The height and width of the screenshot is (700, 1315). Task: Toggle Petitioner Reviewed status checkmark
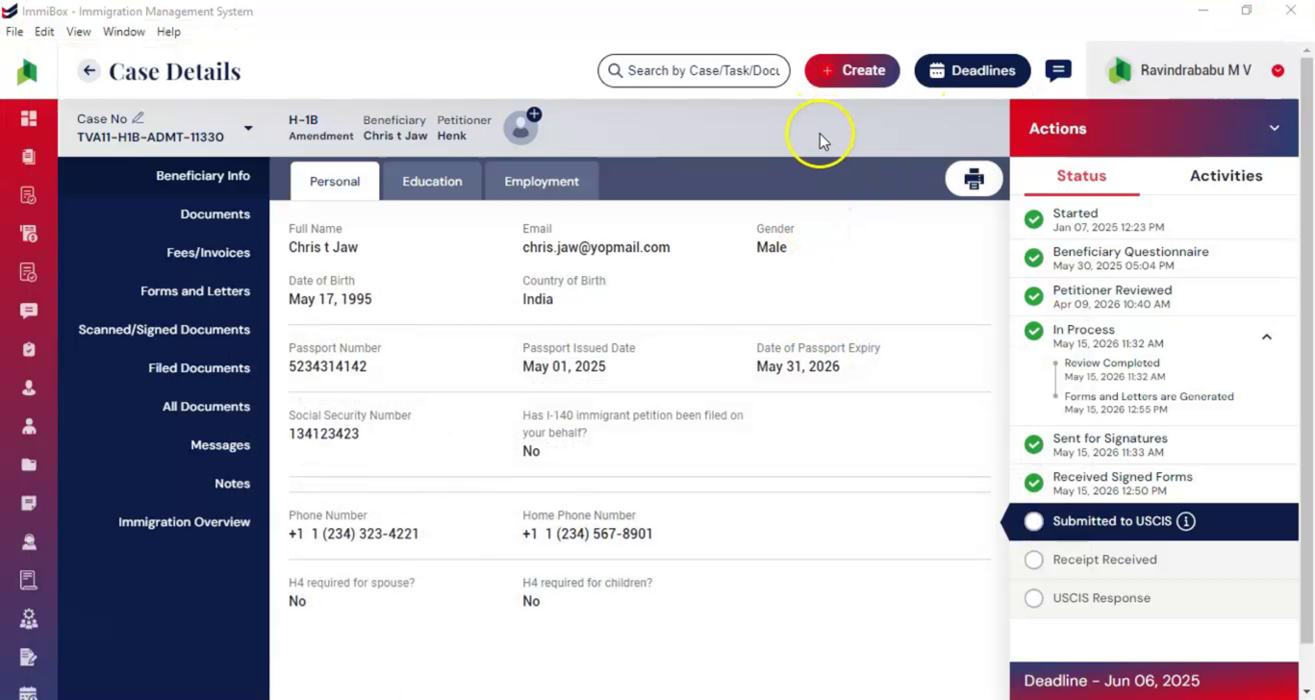coord(1034,296)
